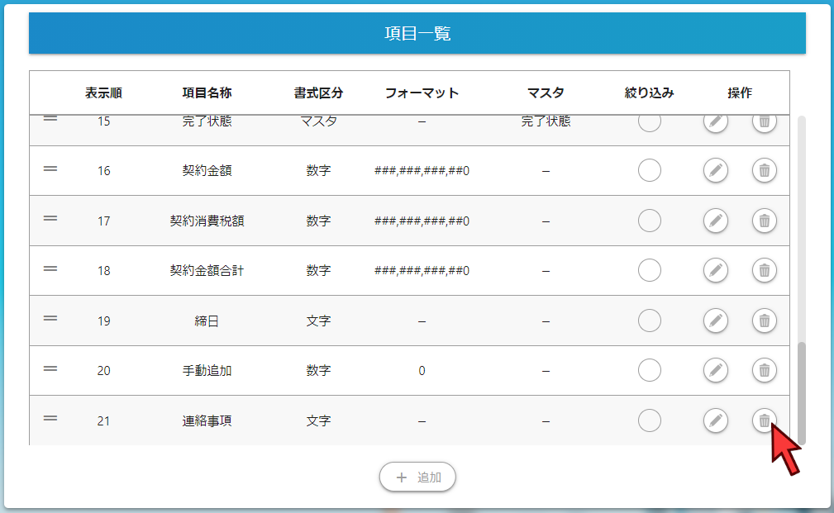Edit the 連絡事項 row
Viewport: 834px width, 513px height.
[x=715, y=420]
